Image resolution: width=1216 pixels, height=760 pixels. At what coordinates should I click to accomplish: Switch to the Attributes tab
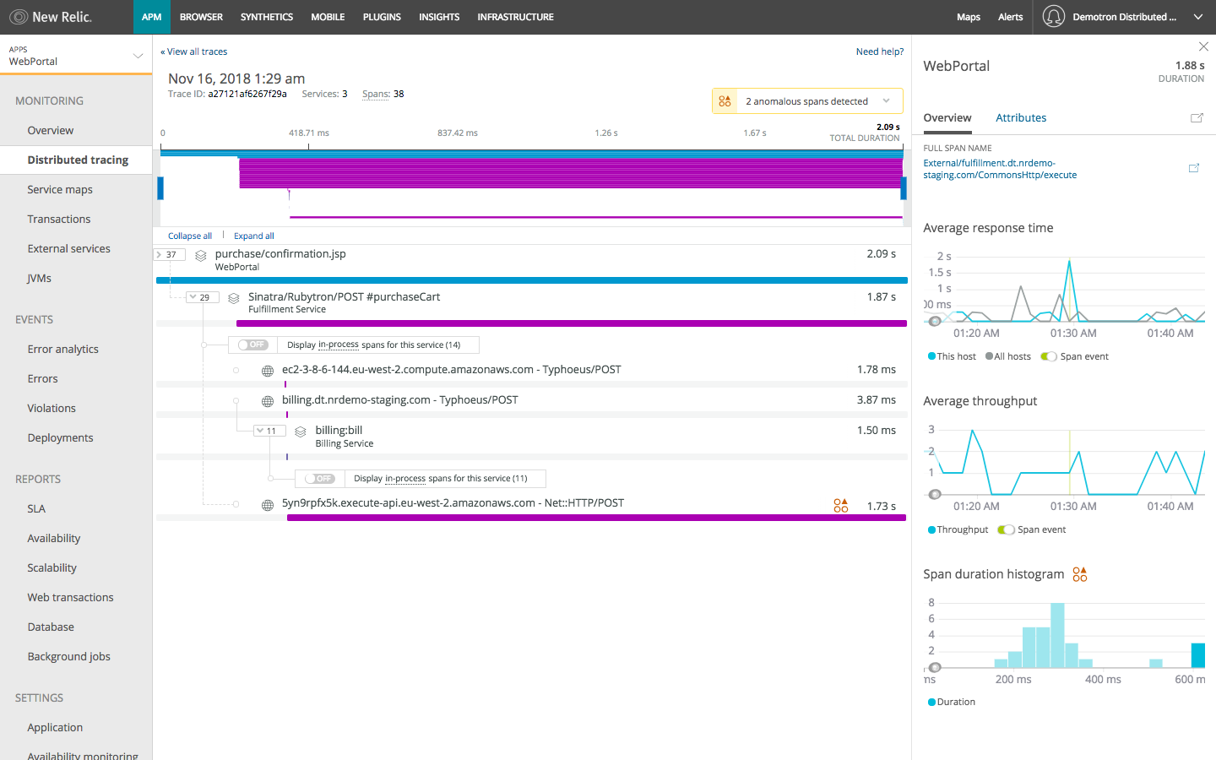click(x=1021, y=118)
